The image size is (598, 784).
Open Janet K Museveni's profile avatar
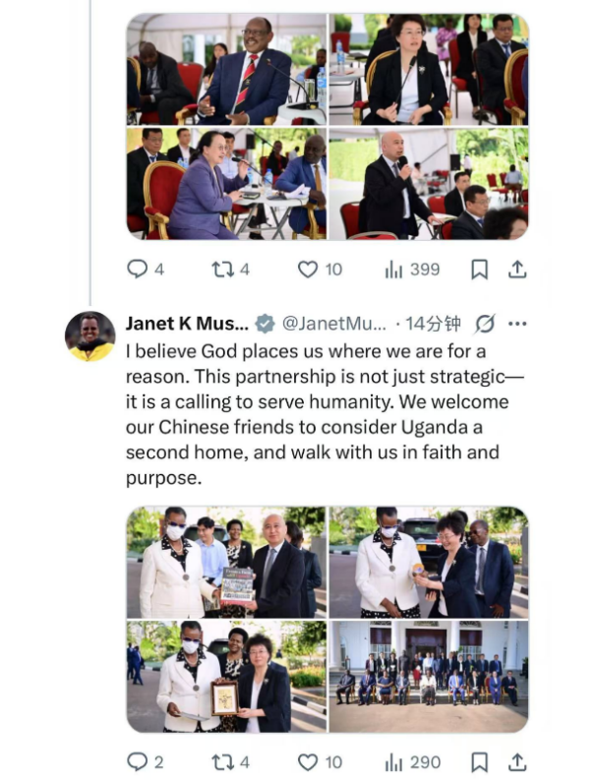click(90, 336)
